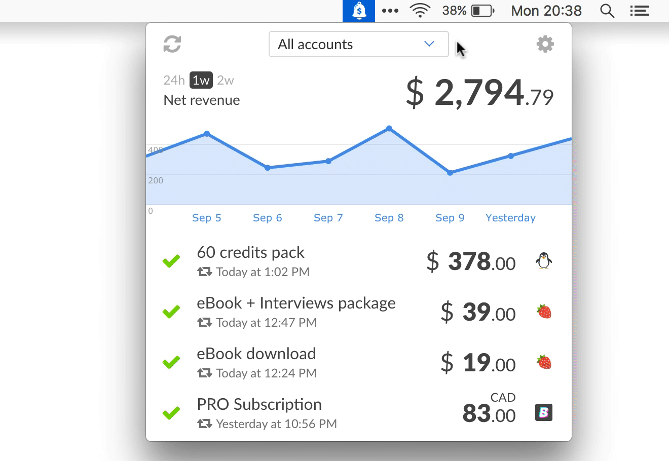Click the Sep 6 data point on chart

pyautogui.click(x=268, y=168)
